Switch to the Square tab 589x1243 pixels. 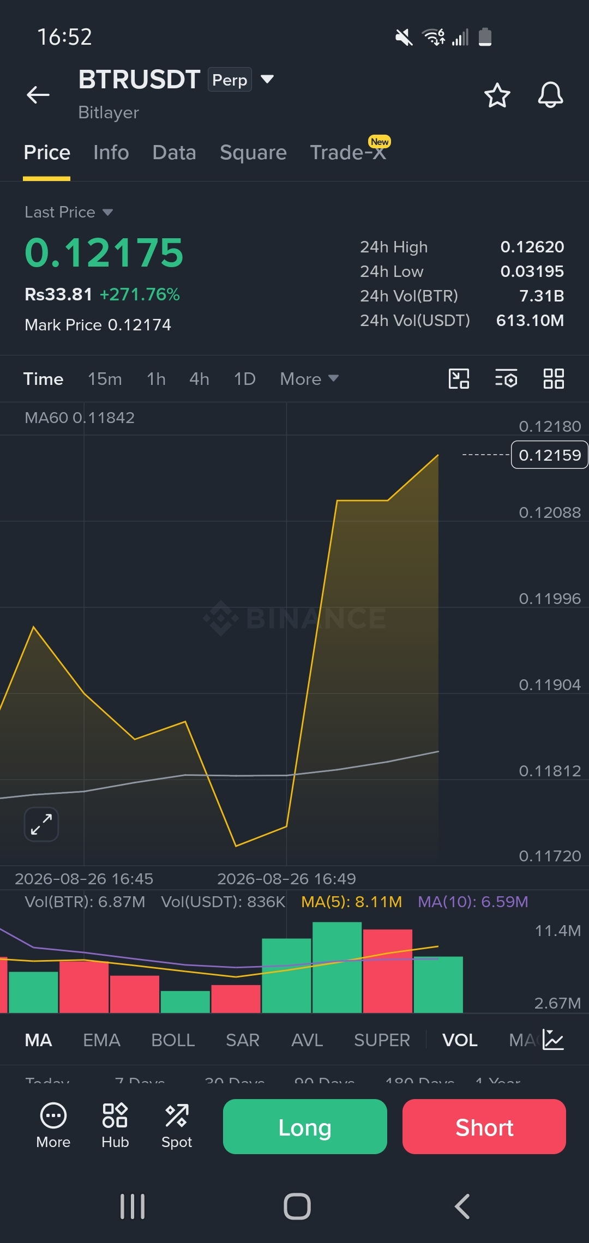tap(253, 153)
